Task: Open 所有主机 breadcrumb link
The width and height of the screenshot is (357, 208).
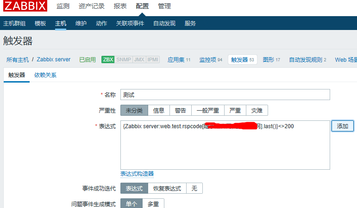Action: [x=18, y=59]
